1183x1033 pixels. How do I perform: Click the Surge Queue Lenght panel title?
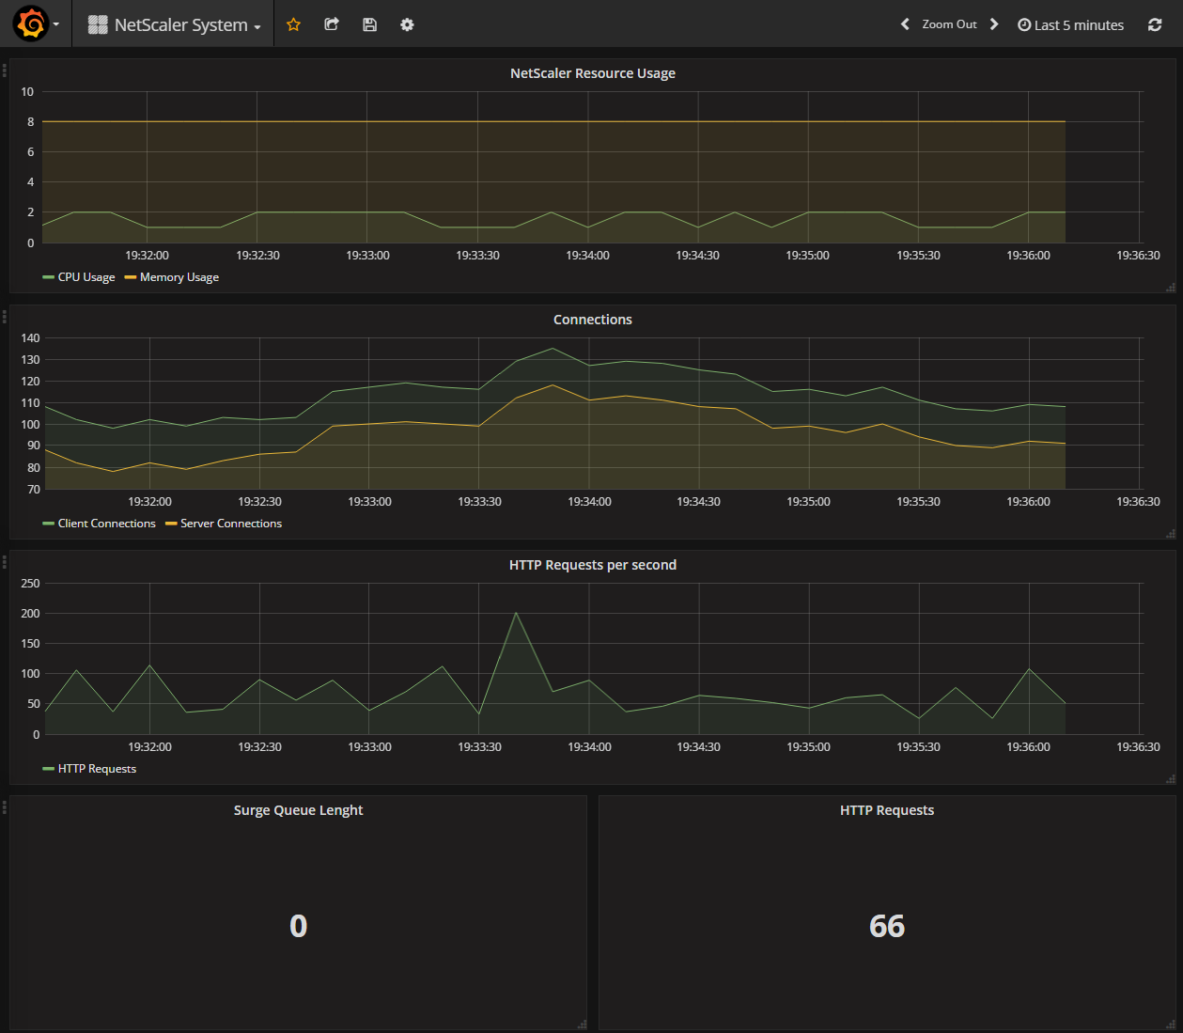[298, 810]
